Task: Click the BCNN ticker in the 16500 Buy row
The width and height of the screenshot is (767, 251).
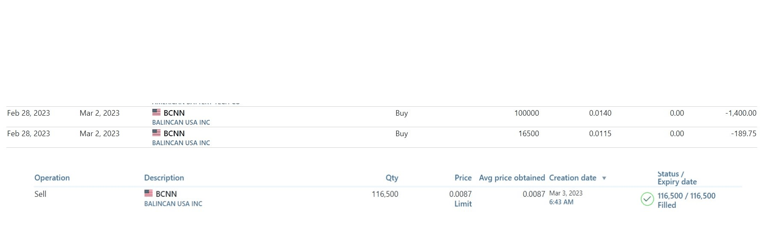Action: pyautogui.click(x=174, y=134)
